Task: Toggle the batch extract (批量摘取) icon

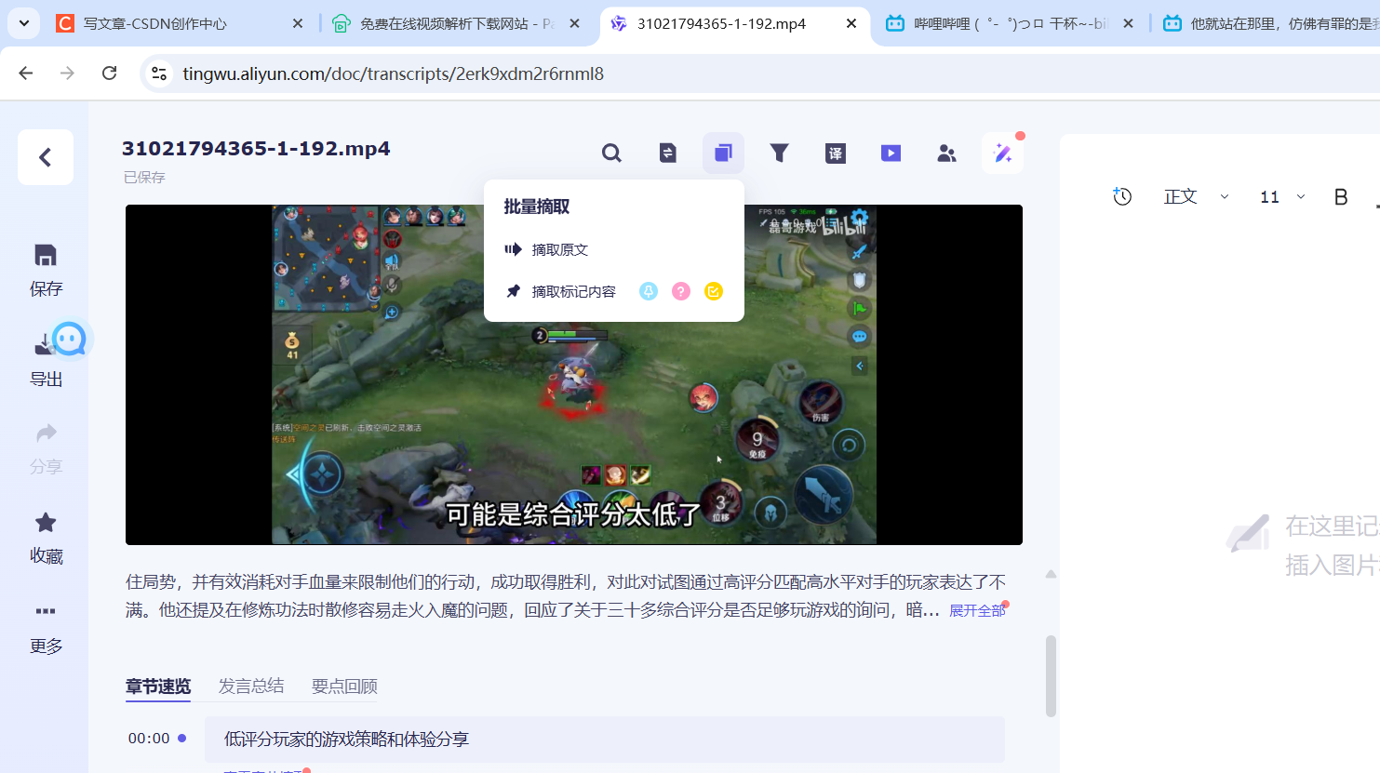Action: click(723, 153)
